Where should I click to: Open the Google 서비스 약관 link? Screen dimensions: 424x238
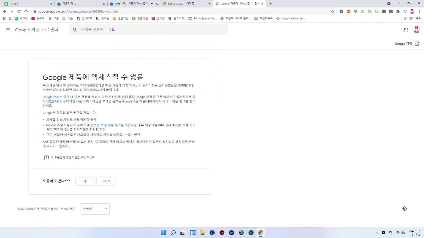coord(58,97)
